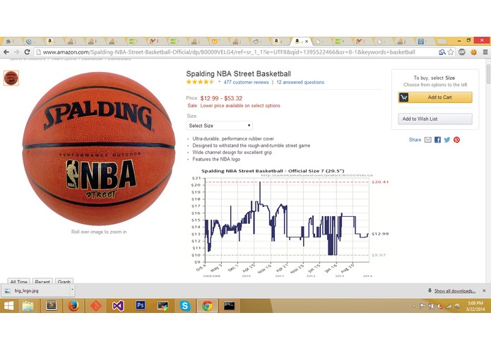Open the Select Size dropdown

tap(219, 126)
